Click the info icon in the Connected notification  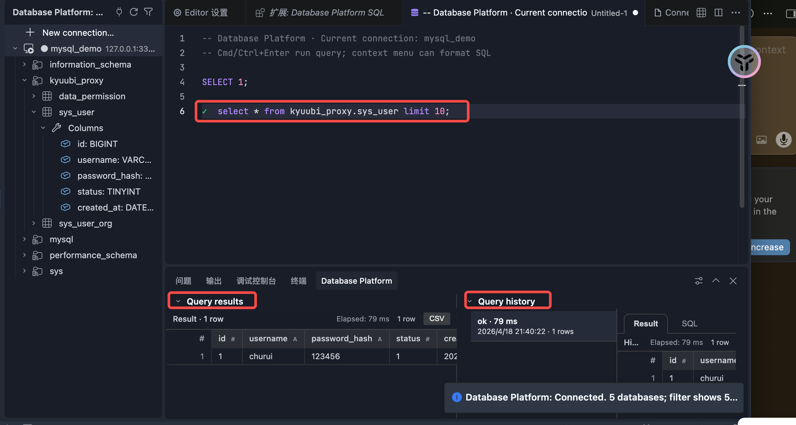click(457, 397)
